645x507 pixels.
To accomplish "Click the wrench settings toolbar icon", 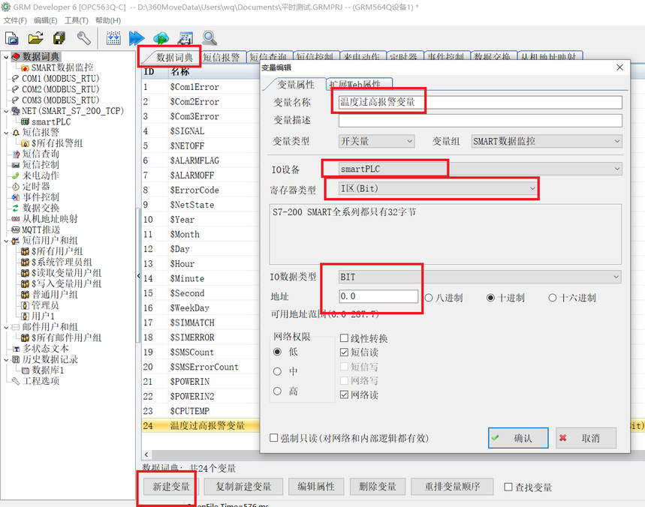I will coord(84,38).
